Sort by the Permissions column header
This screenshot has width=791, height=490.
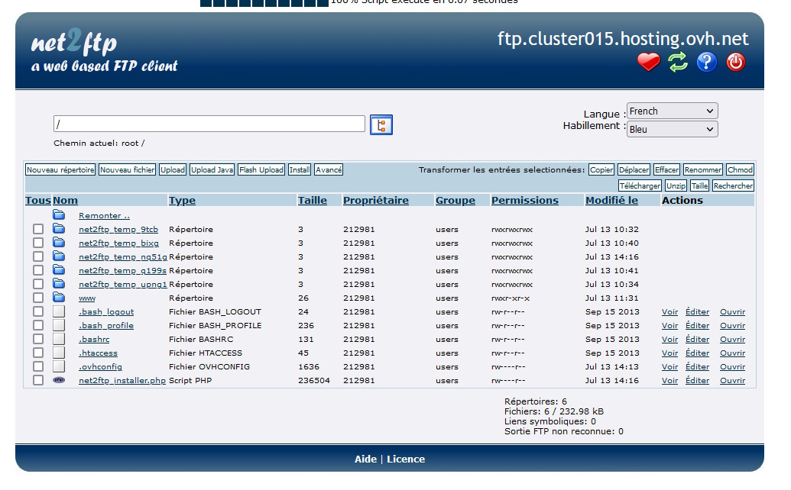tap(524, 201)
